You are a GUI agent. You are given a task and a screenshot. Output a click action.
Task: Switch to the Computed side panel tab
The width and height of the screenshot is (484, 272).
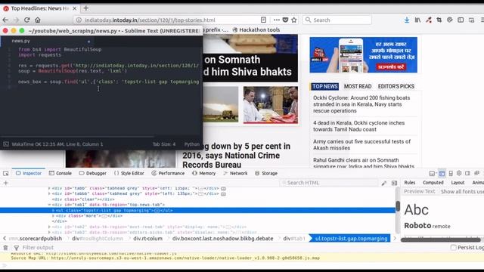click(433, 183)
